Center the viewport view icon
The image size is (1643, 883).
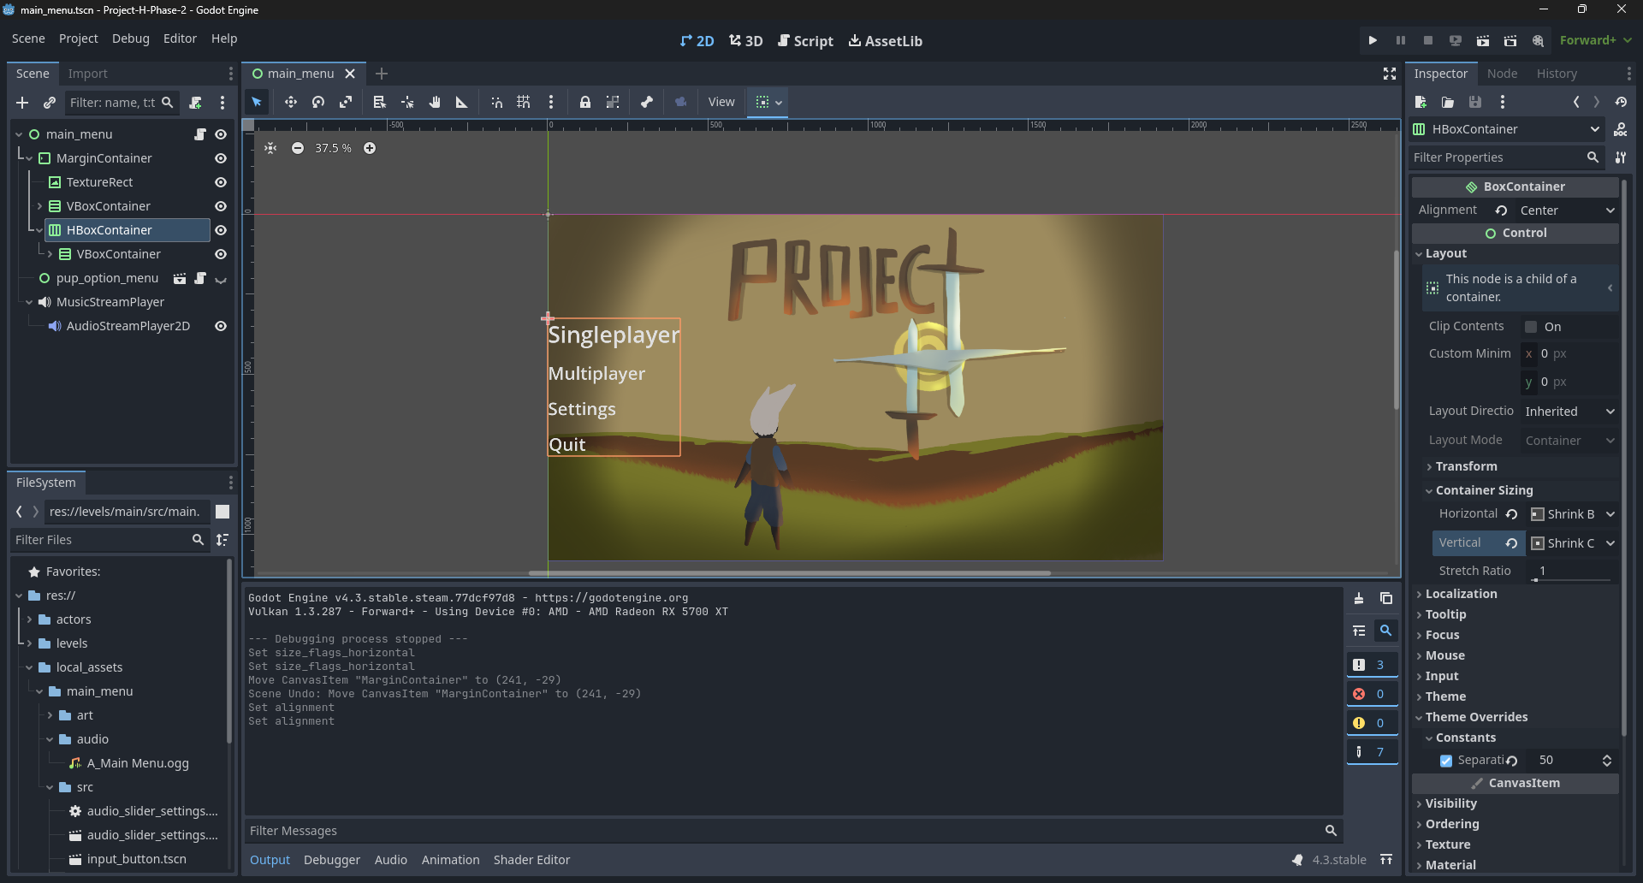(270, 148)
